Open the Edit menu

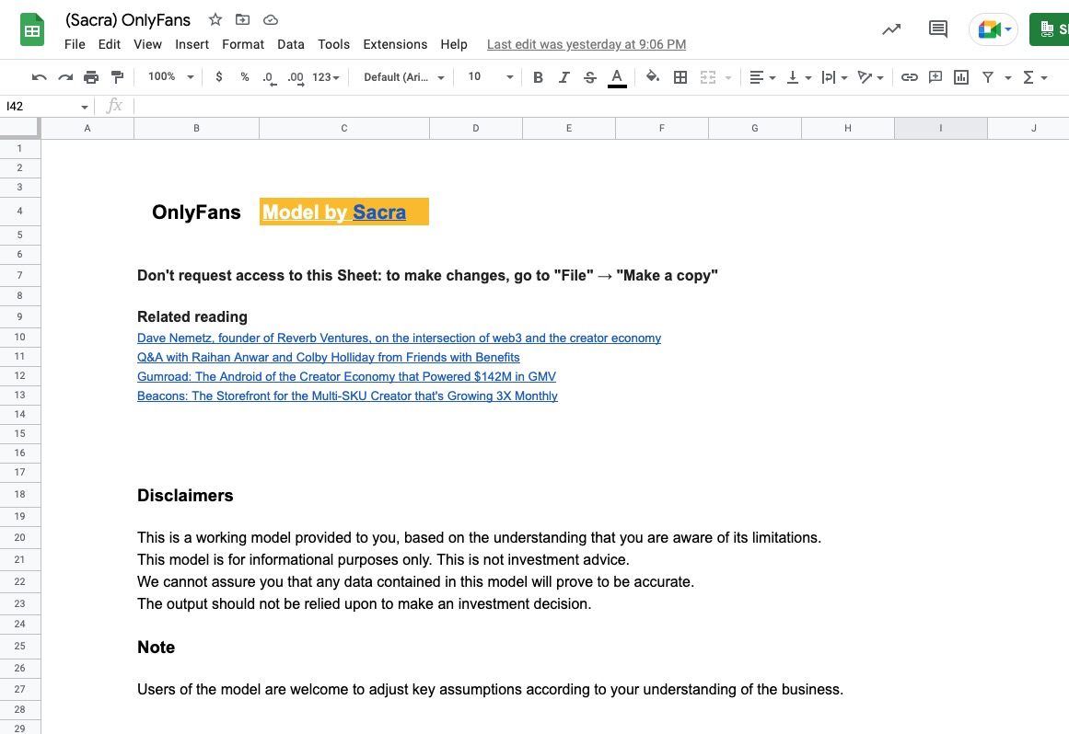click(x=109, y=44)
